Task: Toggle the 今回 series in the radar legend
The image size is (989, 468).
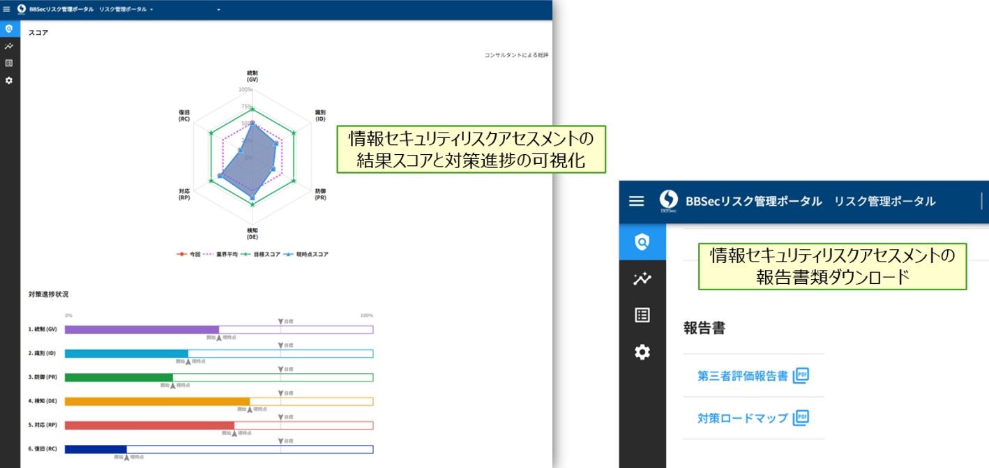Action: 189,255
